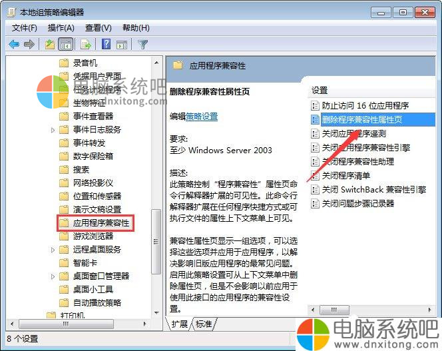Select 应用程序兼容性 folder in tree

click(x=101, y=223)
